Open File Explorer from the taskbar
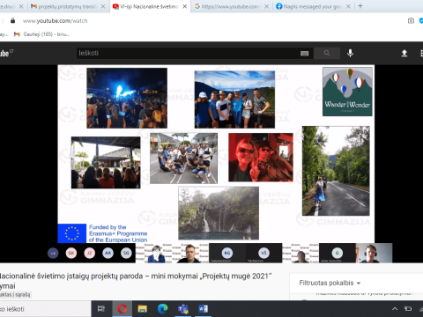This screenshot has width=423, height=317. [x=143, y=309]
